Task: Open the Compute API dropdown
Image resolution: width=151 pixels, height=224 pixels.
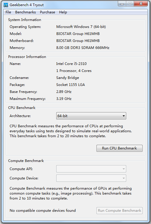Action: pos(91,169)
